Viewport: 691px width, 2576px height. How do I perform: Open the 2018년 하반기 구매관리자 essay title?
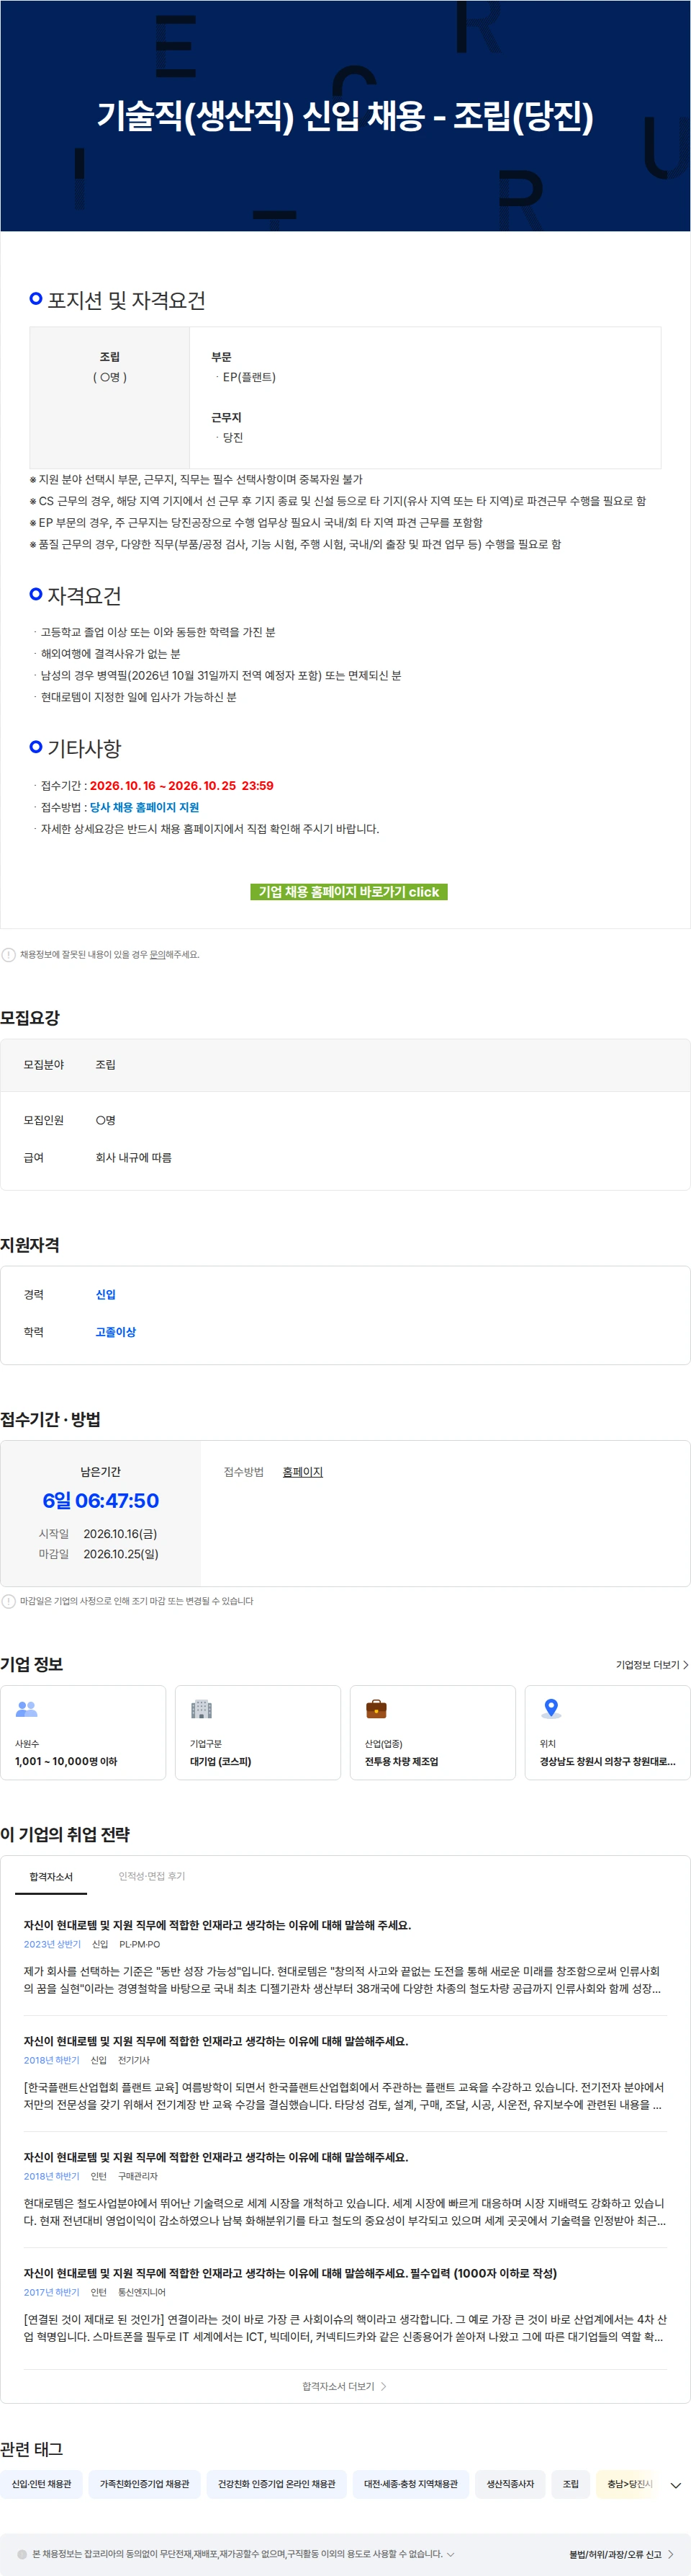point(216,2158)
